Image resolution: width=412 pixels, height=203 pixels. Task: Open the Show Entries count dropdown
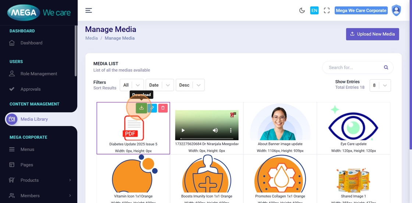tap(380, 85)
